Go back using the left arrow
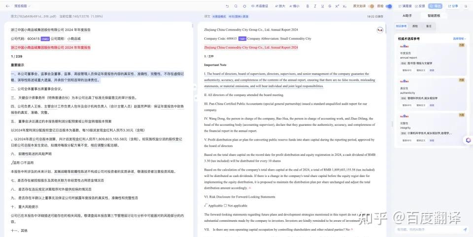 tap(7, 6)
